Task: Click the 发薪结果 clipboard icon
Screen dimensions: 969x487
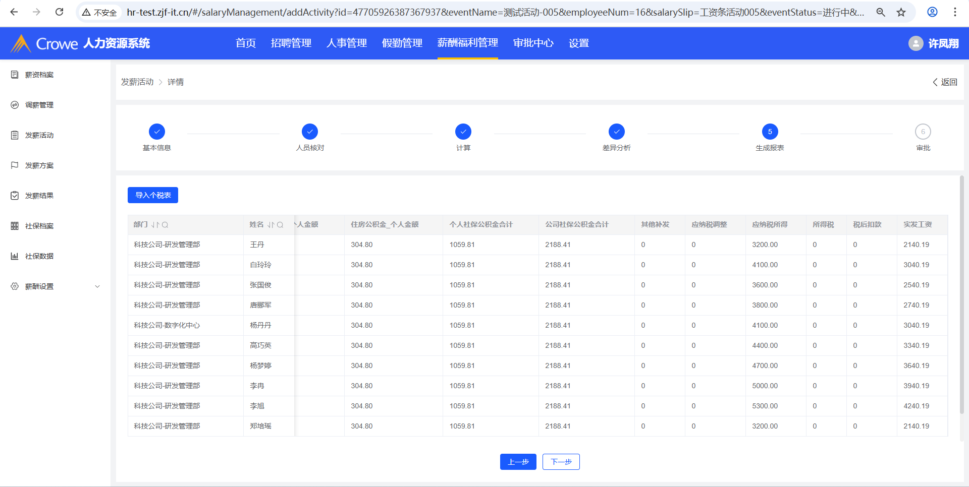Action: click(x=15, y=196)
